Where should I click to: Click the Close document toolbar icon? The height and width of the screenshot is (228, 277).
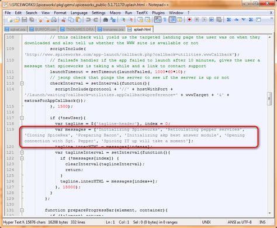click(x=39, y=20)
